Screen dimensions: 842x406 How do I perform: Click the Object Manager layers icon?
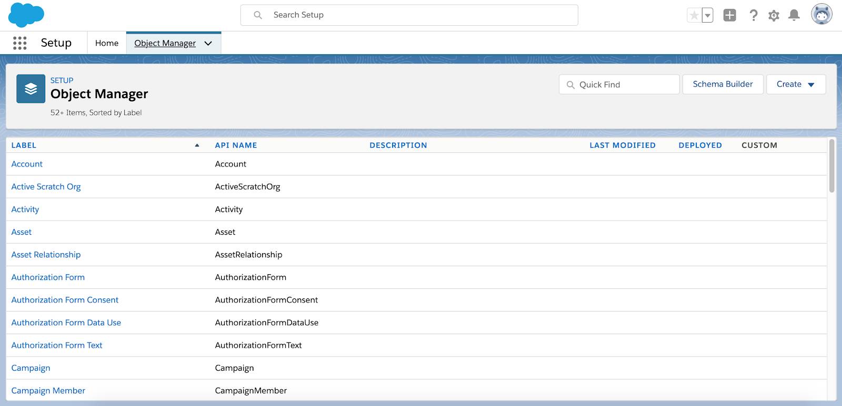(31, 89)
